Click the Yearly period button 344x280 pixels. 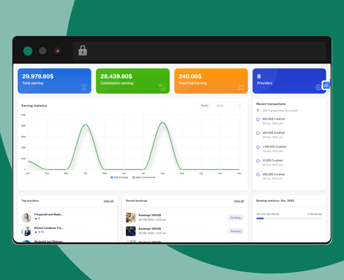click(204, 106)
